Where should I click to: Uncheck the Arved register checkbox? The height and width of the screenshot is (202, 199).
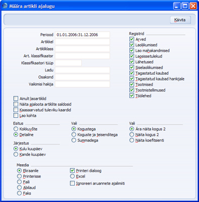click(x=132, y=39)
